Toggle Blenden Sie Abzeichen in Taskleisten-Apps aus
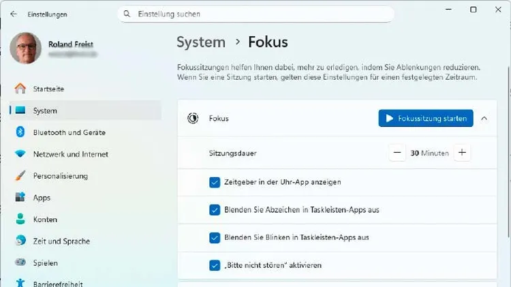 pyautogui.click(x=215, y=210)
